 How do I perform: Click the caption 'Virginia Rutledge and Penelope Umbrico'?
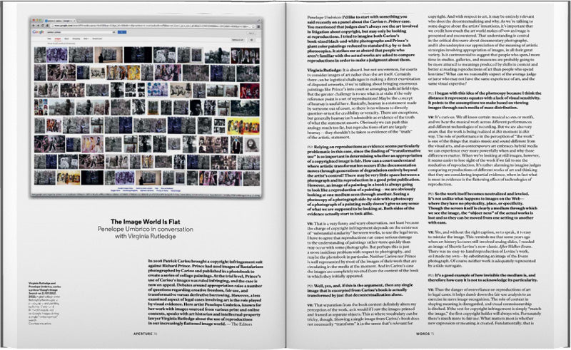(42, 284)
